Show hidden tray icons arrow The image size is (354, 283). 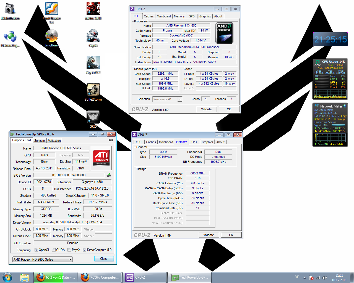(x=304, y=278)
